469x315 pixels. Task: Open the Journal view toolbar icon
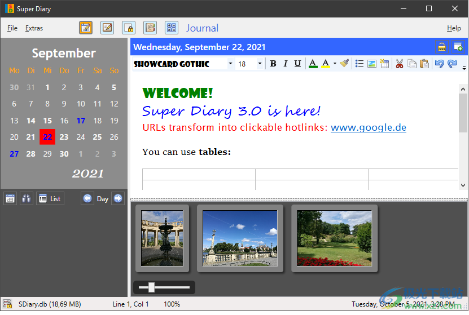tap(86, 28)
